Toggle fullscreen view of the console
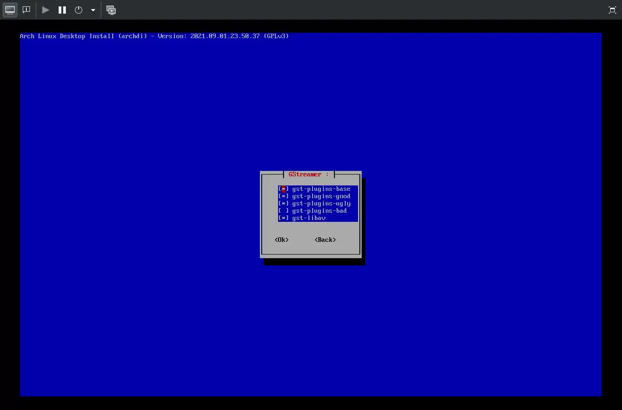The height and width of the screenshot is (410, 622). (612, 10)
